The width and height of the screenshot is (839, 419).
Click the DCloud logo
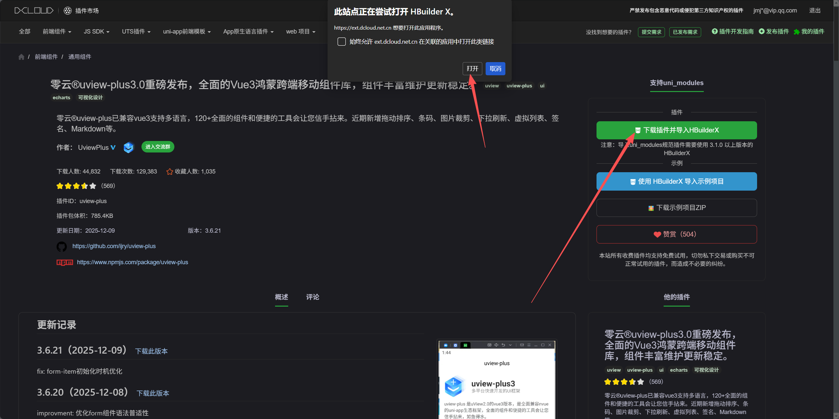click(34, 11)
